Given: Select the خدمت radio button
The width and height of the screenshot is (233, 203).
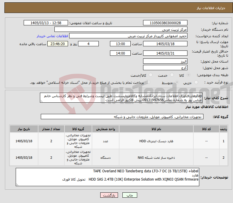Looking at the screenshot, I should (172, 75).
